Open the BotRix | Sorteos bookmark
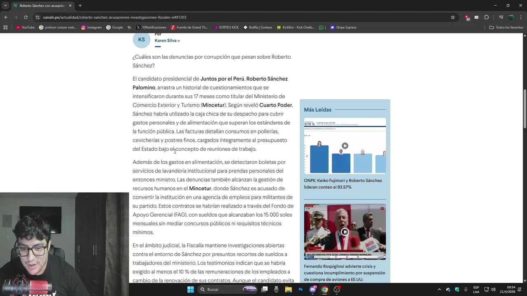527x296 pixels. [x=258, y=28]
